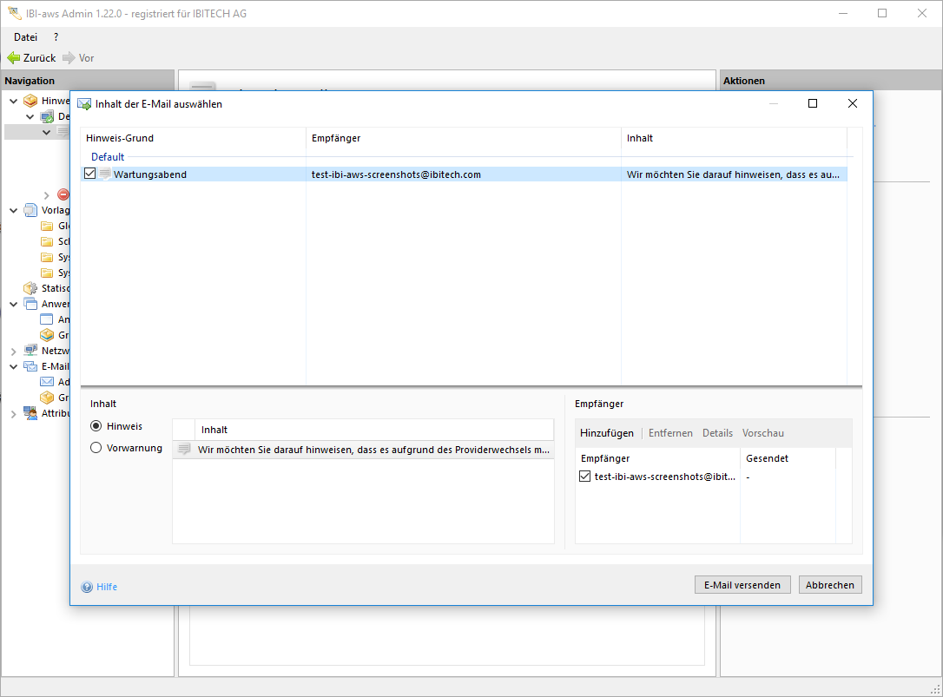Click the Vorlagen templates icon in navigation
This screenshot has width=943, height=697.
[x=31, y=210]
